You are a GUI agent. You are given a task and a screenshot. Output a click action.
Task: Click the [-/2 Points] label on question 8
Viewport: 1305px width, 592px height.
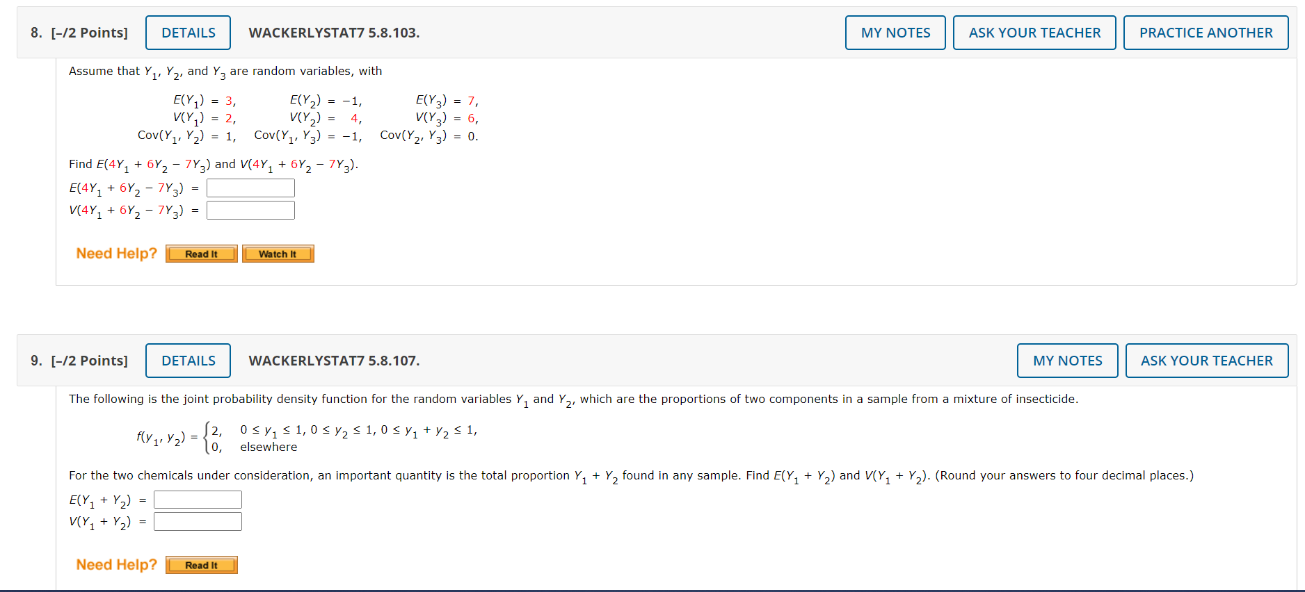90,32
